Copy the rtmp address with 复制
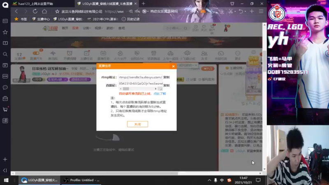The width and height of the screenshot is (329, 185). coord(167,77)
